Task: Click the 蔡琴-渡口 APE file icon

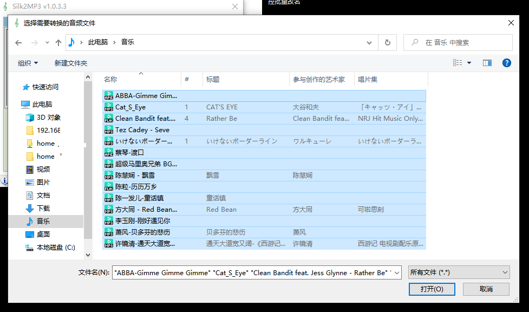Action: 109,153
